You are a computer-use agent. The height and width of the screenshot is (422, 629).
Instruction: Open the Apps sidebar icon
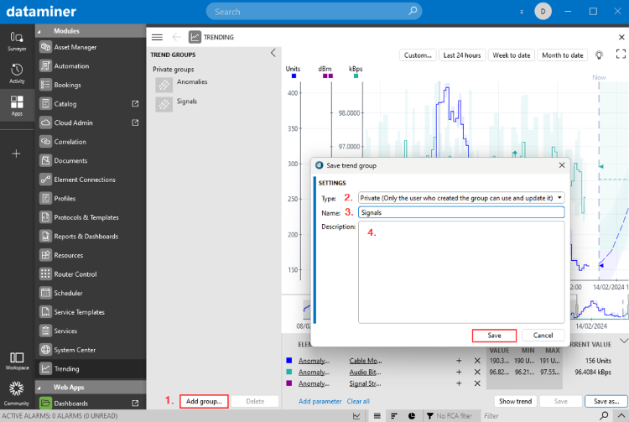pos(17,106)
